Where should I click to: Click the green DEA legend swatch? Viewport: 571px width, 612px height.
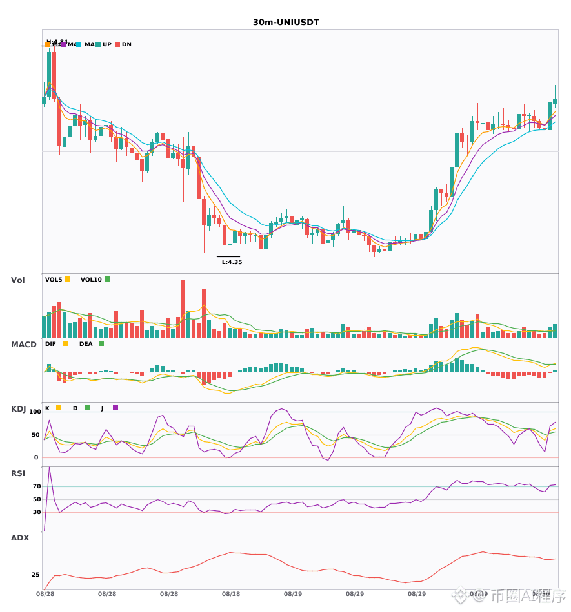click(101, 343)
